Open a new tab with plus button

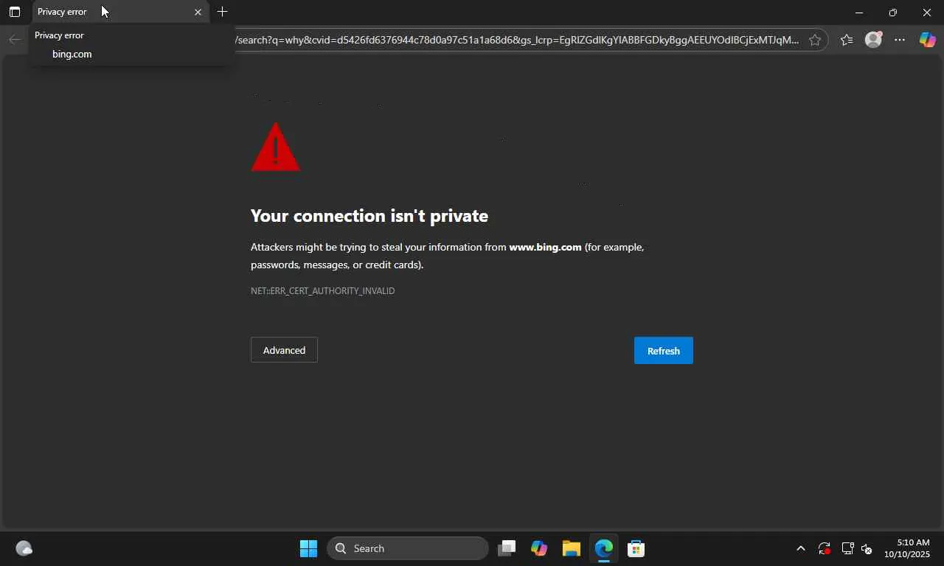pyautogui.click(x=222, y=12)
